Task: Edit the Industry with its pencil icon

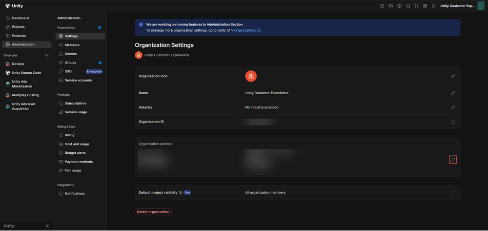Action: 453,107
